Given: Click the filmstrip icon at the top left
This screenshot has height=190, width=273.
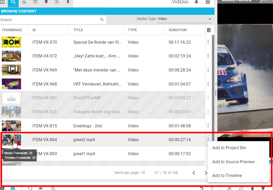Looking at the screenshot, I should 3,2.
